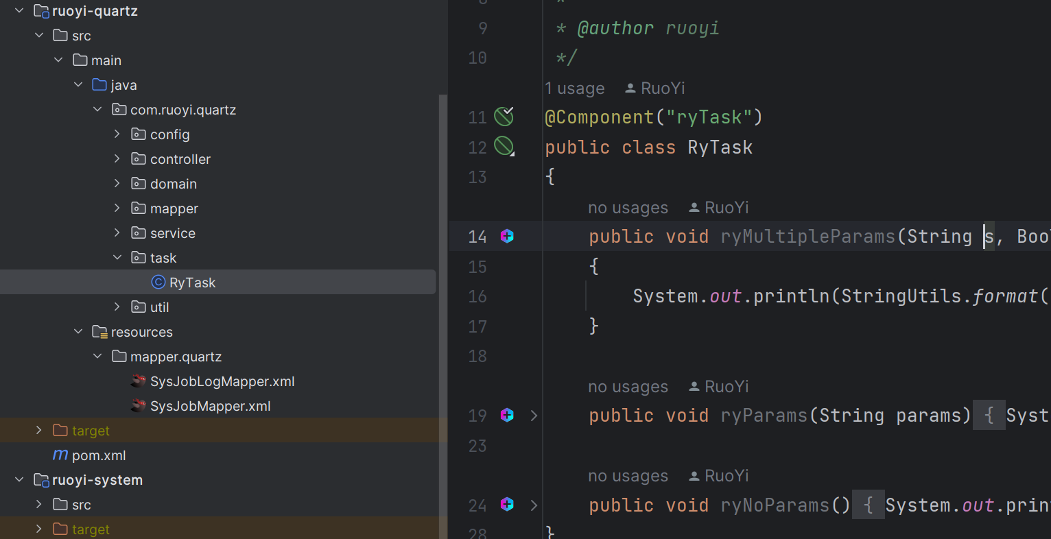The width and height of the screenshot is (1051, 539).
Task: Click the "1 usage" hint above RyTask
Action: click(x=574, y=88)
